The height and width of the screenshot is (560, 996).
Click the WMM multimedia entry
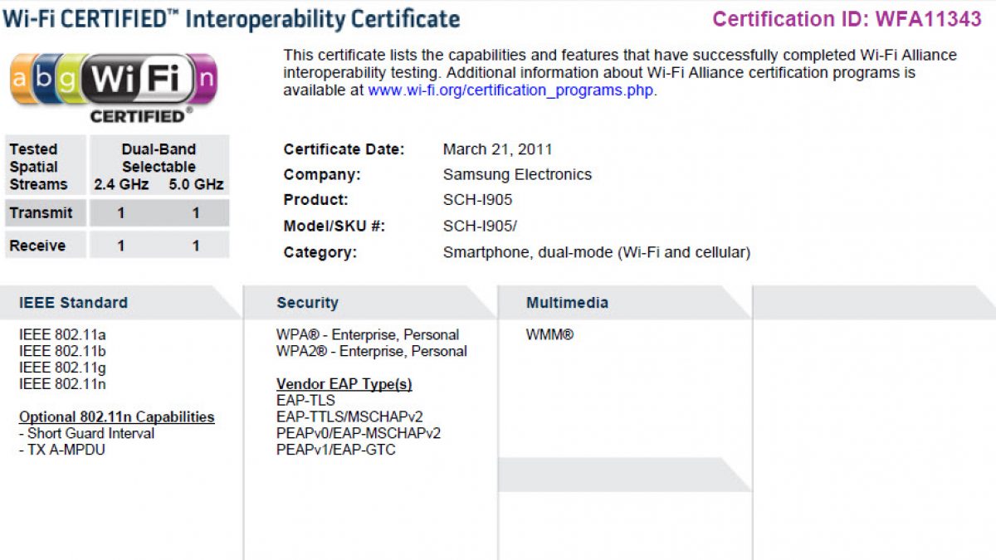[x=549, y=335]
